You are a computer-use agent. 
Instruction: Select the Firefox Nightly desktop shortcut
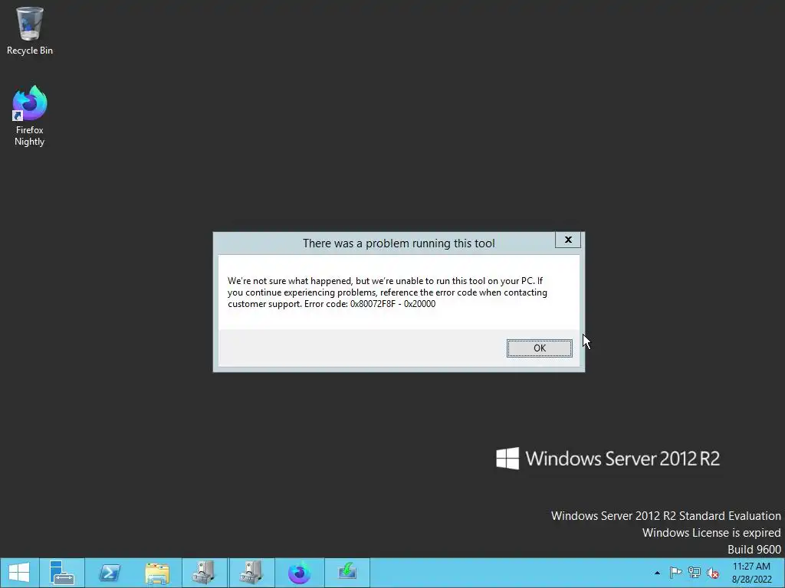pos(30,116)
